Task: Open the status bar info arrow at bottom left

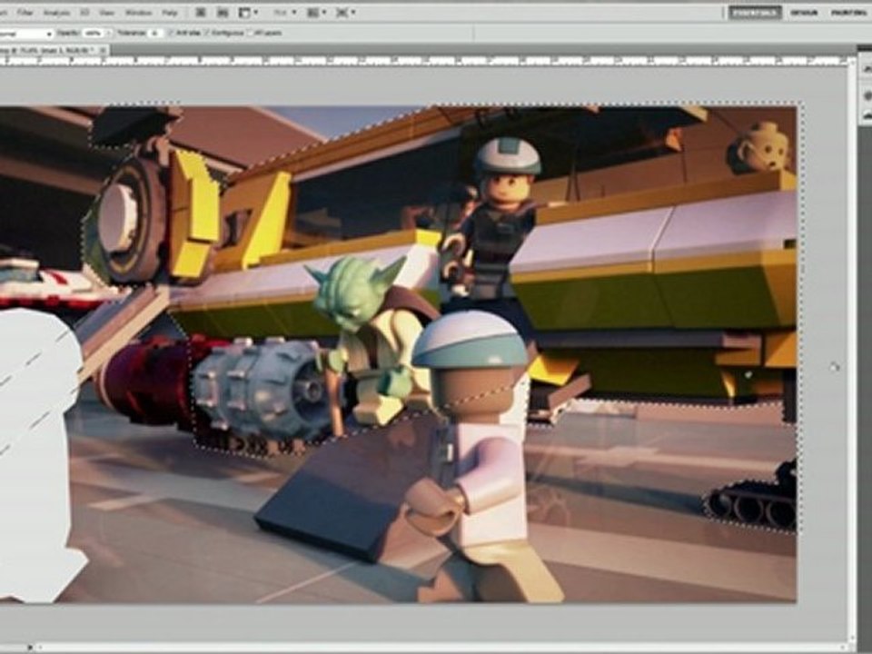Action: click(x=30, y=648)
